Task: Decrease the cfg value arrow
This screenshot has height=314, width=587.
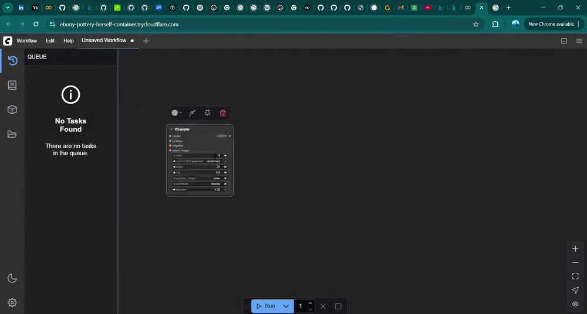Action: click(x=174, y=172)
